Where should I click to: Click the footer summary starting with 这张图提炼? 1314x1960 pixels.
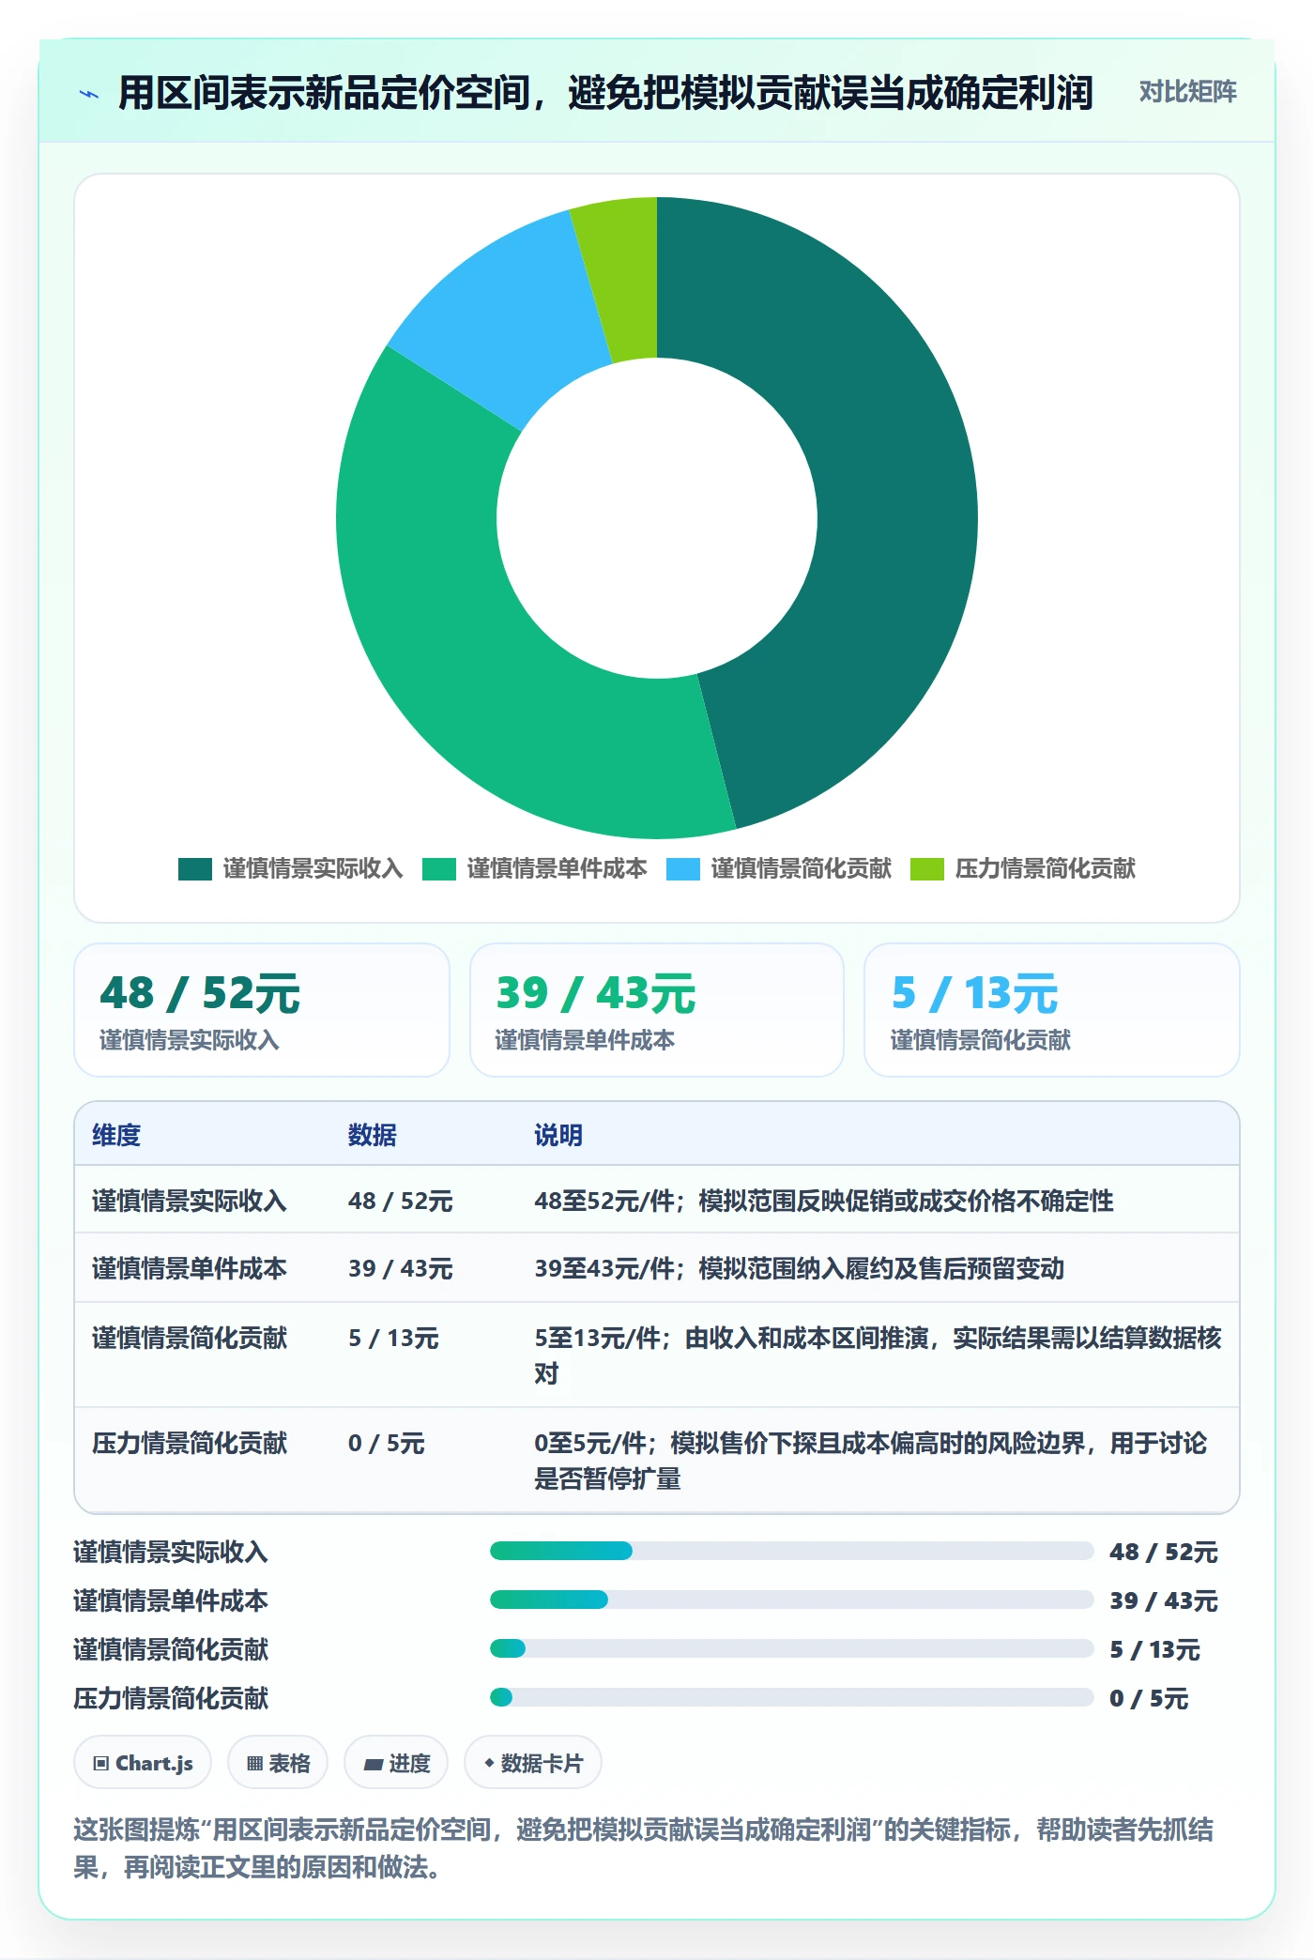pyautogui.click(x=644, y=1847)
